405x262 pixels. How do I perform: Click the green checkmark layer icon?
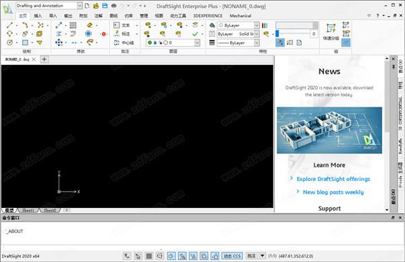click(195, 34)
